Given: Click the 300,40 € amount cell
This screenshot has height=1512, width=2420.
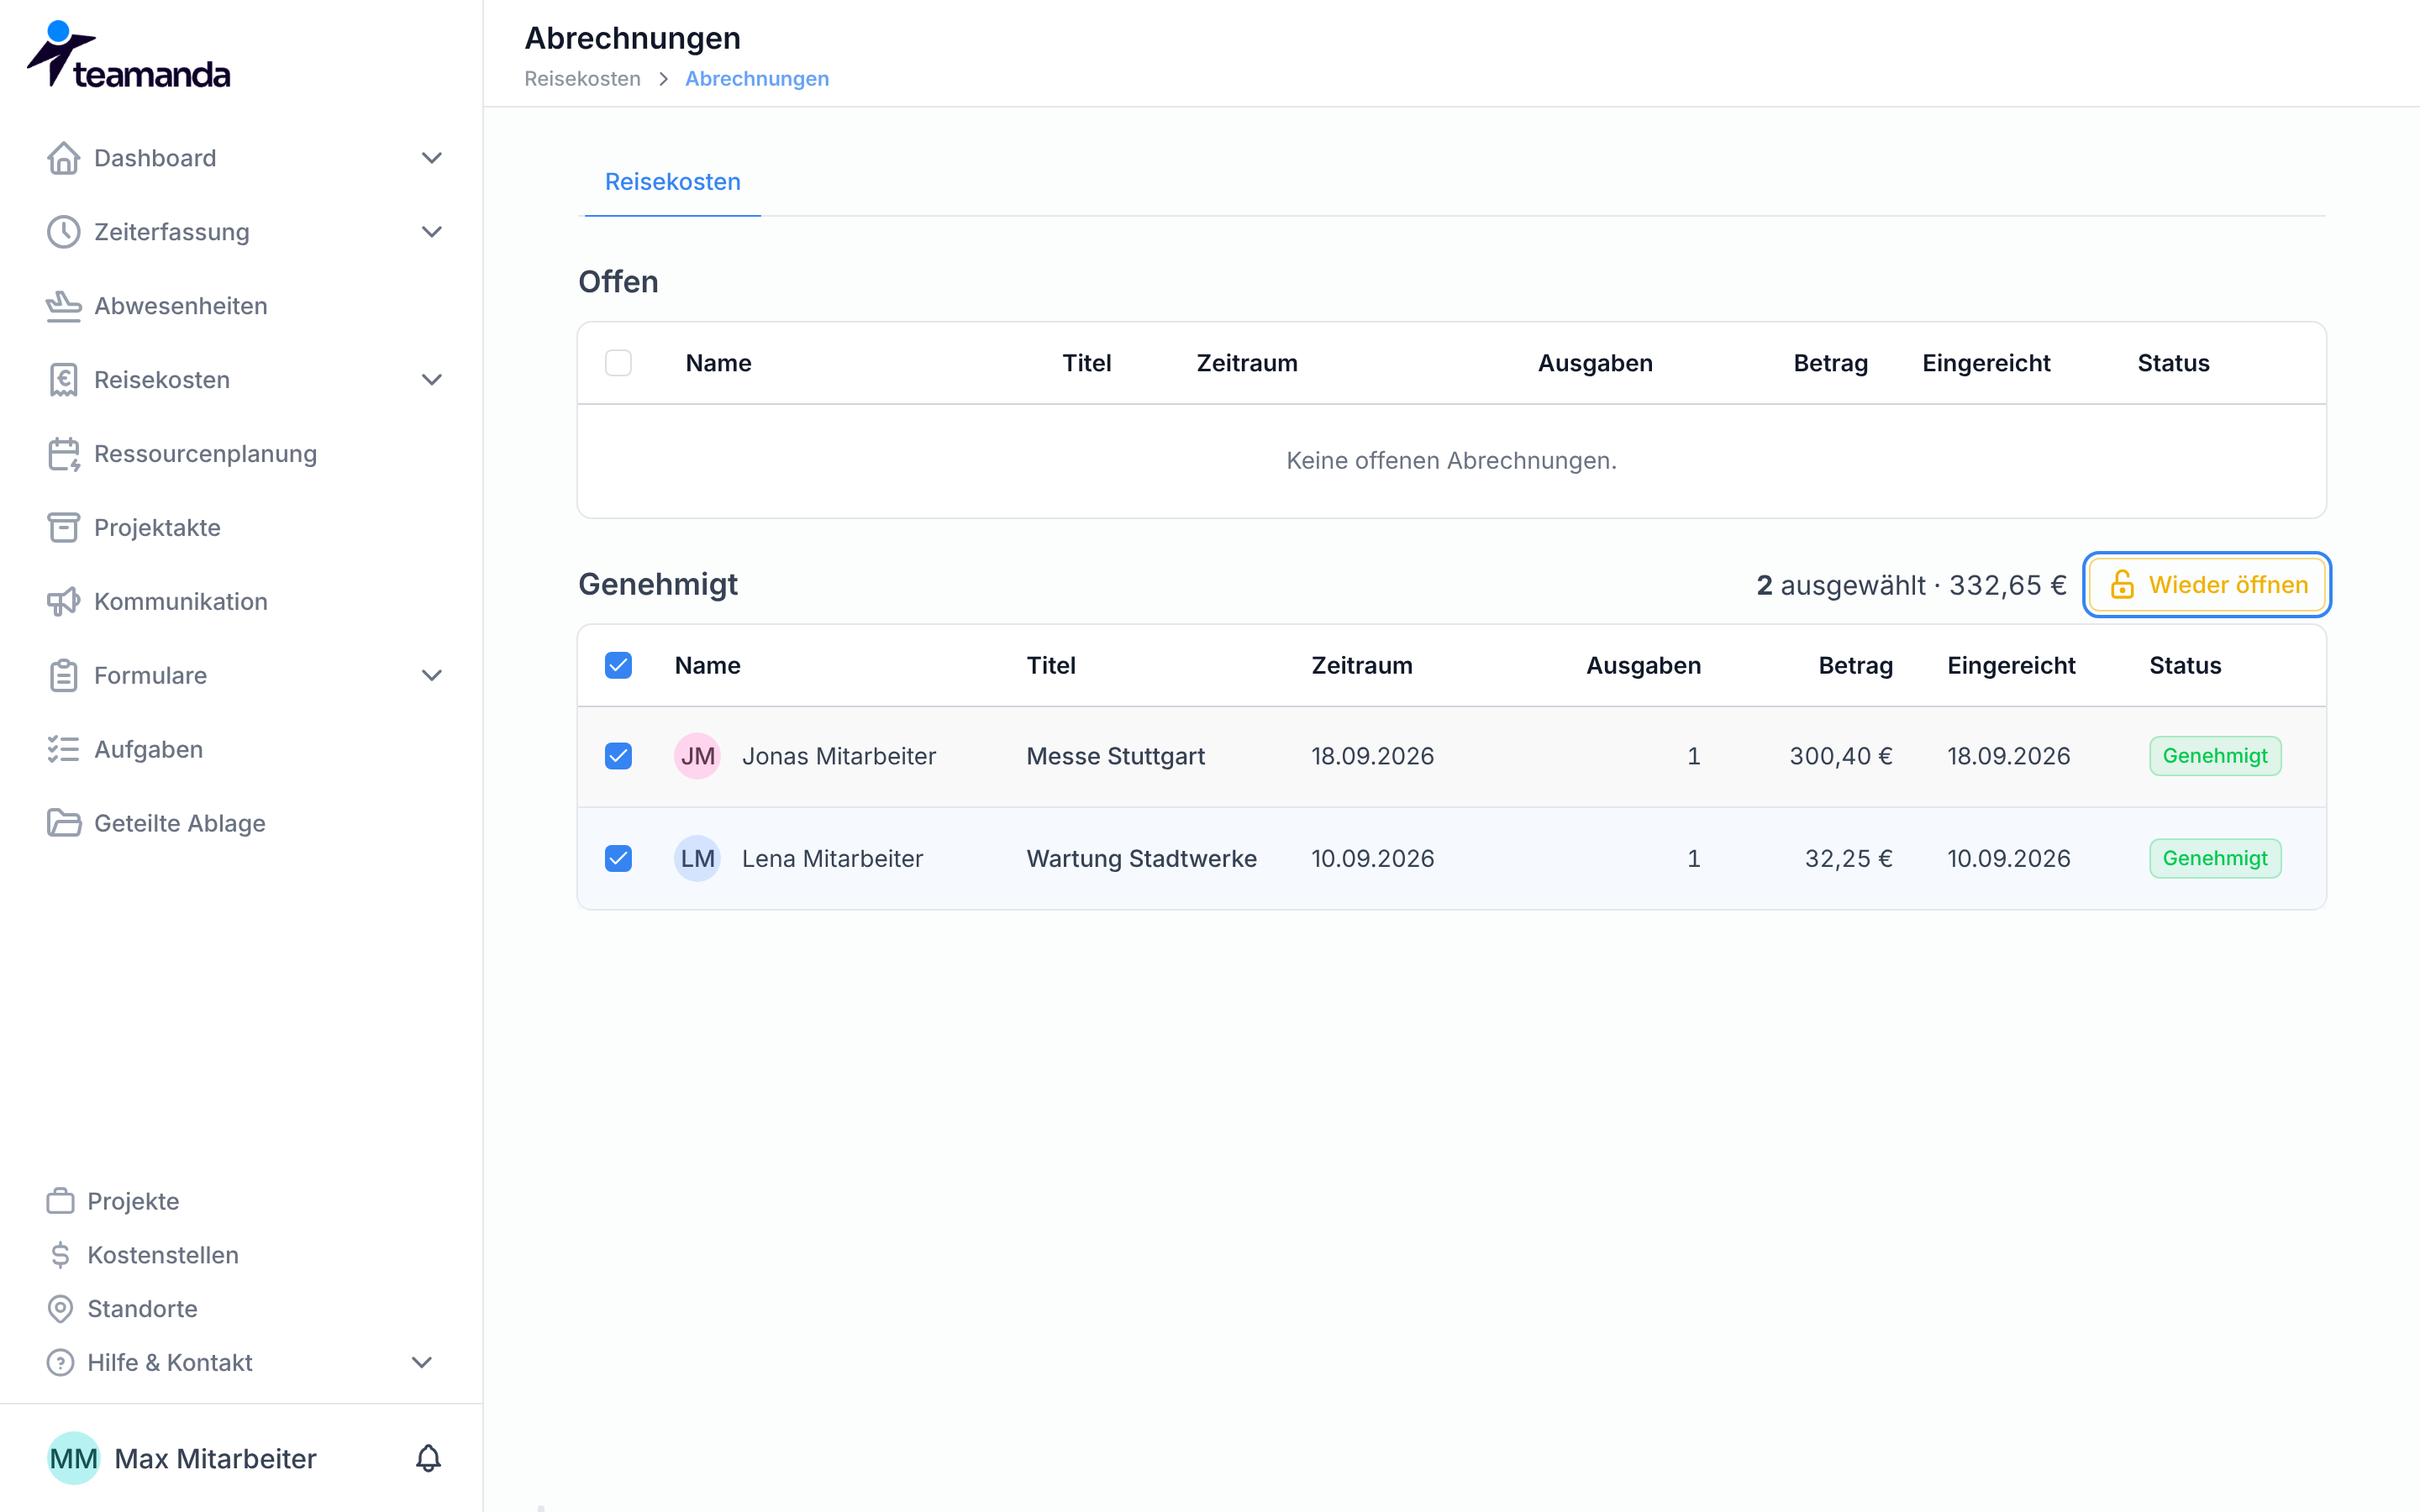Looking at the screenshot, I should click(x=1840, y=756).
